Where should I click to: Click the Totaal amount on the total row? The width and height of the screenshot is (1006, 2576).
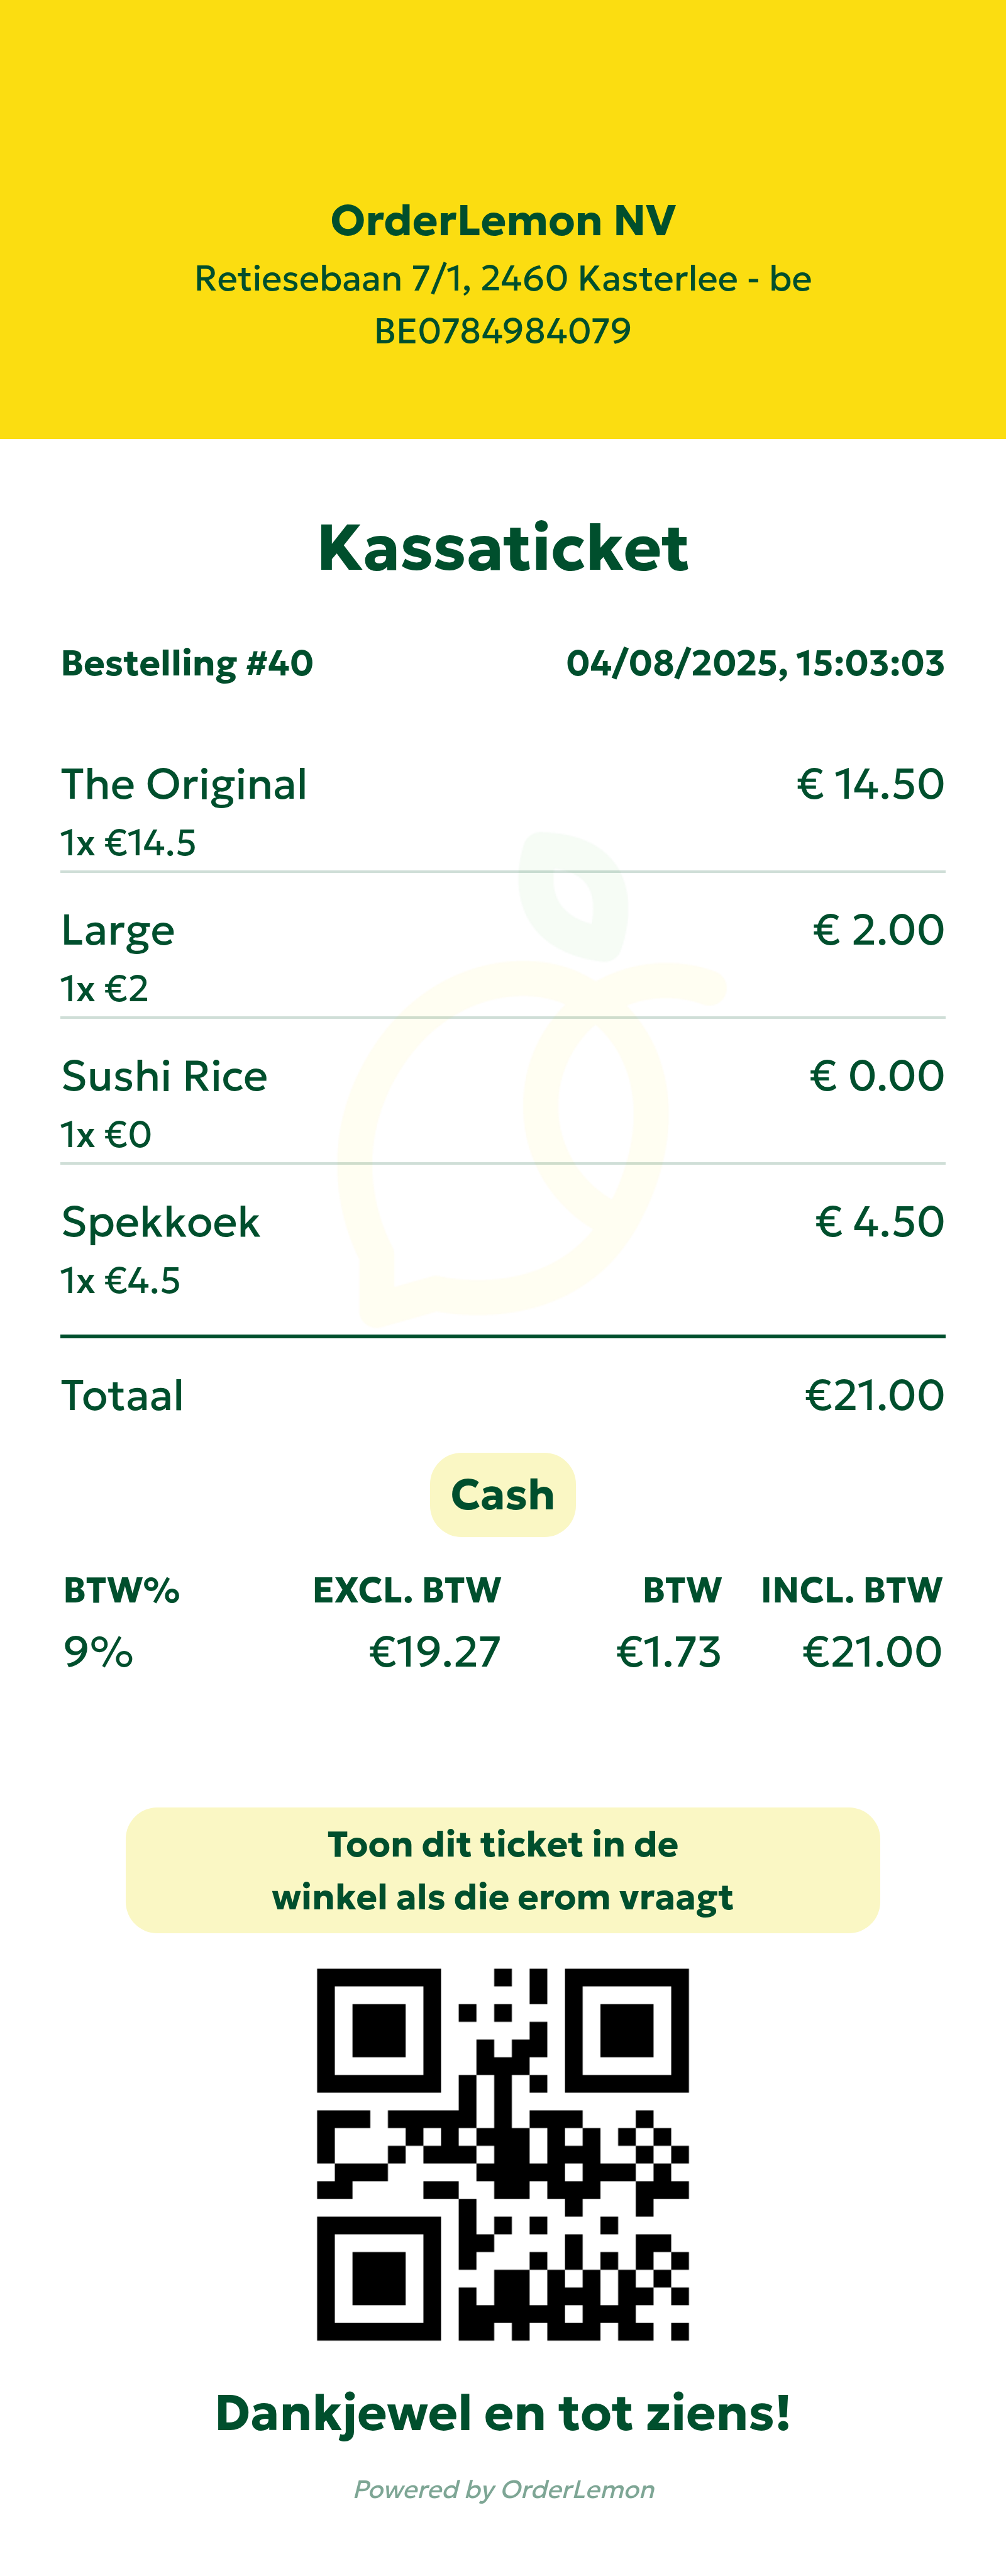click(874, 1395)
